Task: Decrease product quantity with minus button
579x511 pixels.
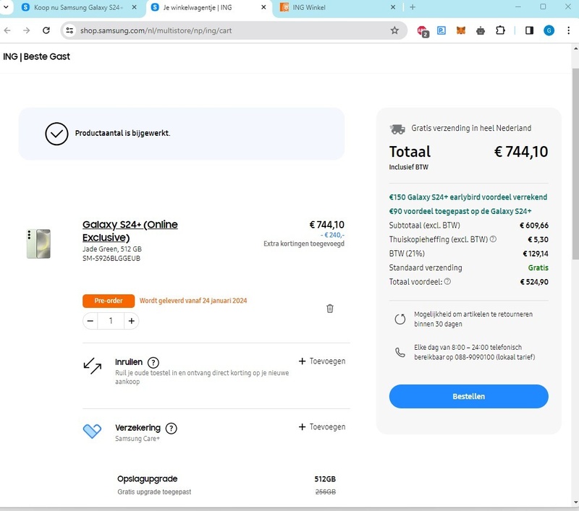Action: tap(90, 321)
